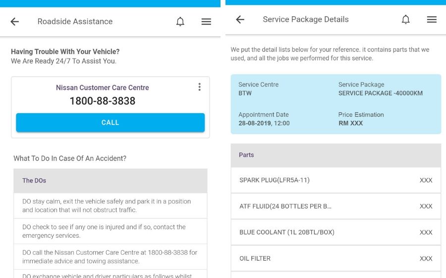Screen dimensions: 446x278
Task: Tap the 'DO check if anyone is injured' item
Action: [x=110, y=231]
